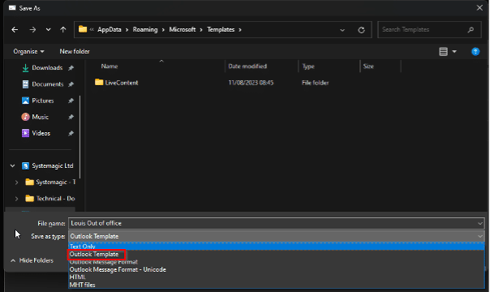Close the Save As dialog
Viewport: 490px width, 292px height.
[479, 8]
